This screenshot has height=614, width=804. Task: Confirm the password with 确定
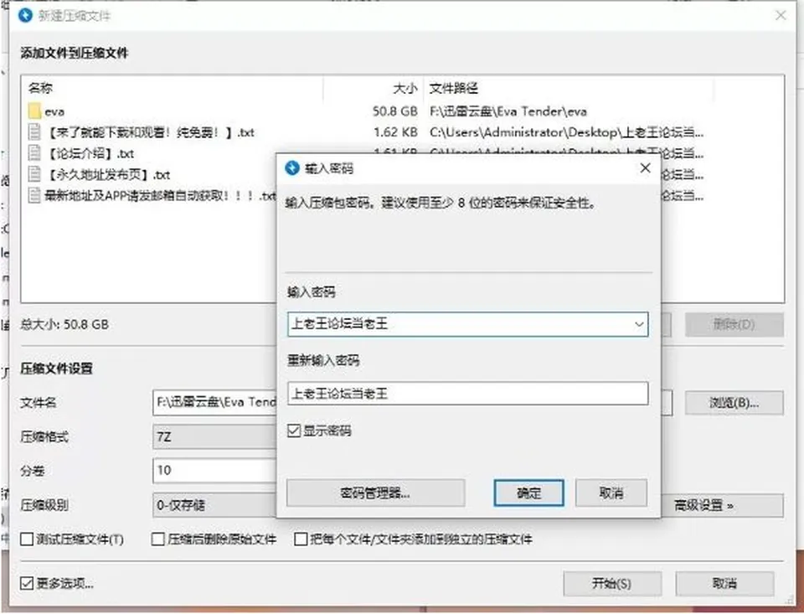[528, 493]
